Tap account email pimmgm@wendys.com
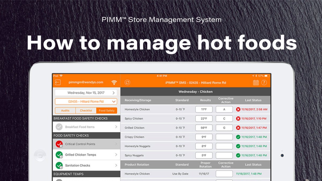 point(86,82)
